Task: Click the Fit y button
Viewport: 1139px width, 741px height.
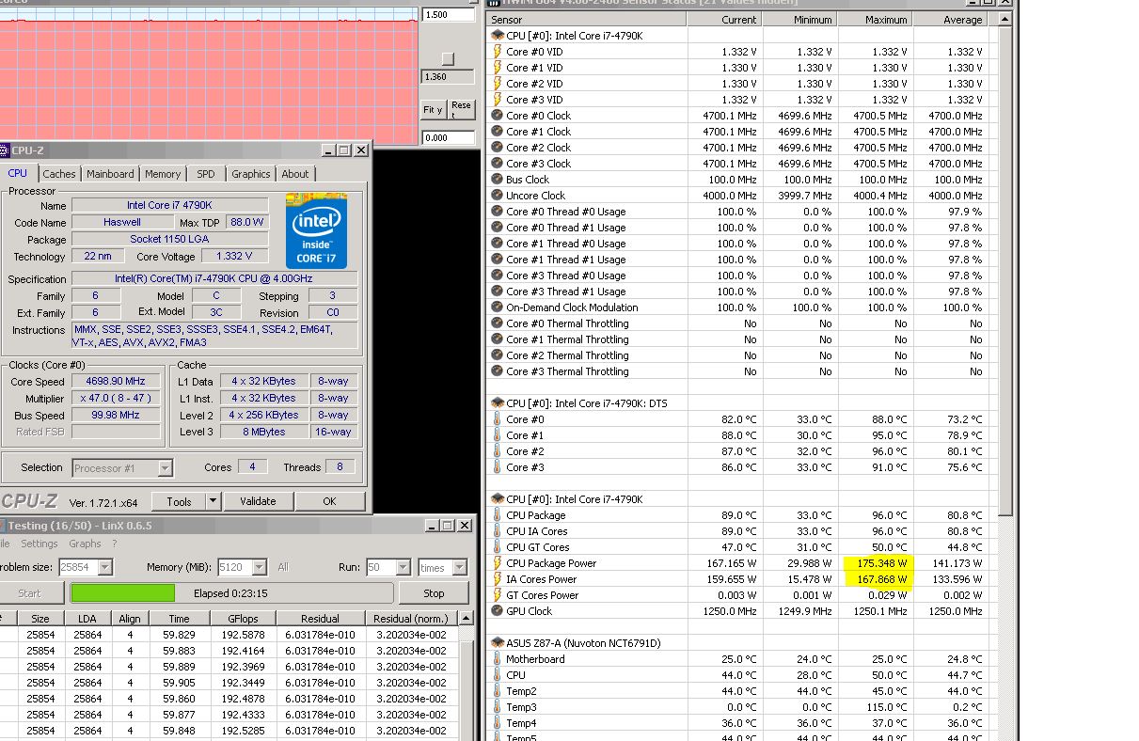Action: point(433,110)
